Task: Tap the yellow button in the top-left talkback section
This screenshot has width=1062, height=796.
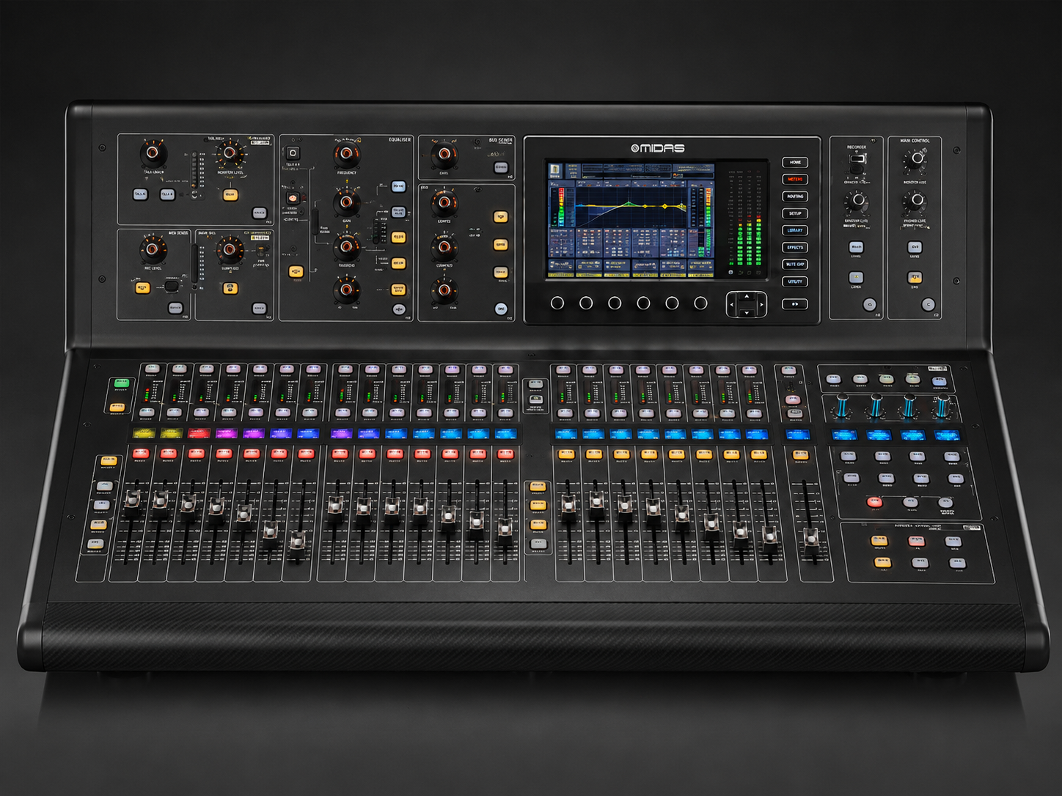Action: (x=230, y=195)
